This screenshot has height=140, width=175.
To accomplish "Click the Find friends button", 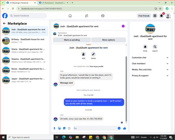I will point(144,16).
